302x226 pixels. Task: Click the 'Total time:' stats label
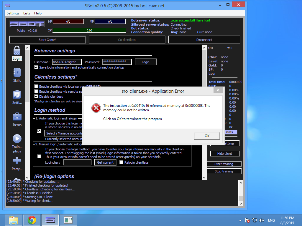click(217, 82)
